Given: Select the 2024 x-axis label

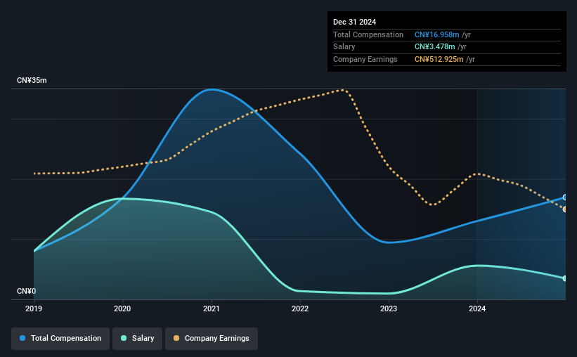Looking at the screenshot, I should pos(477,309).
